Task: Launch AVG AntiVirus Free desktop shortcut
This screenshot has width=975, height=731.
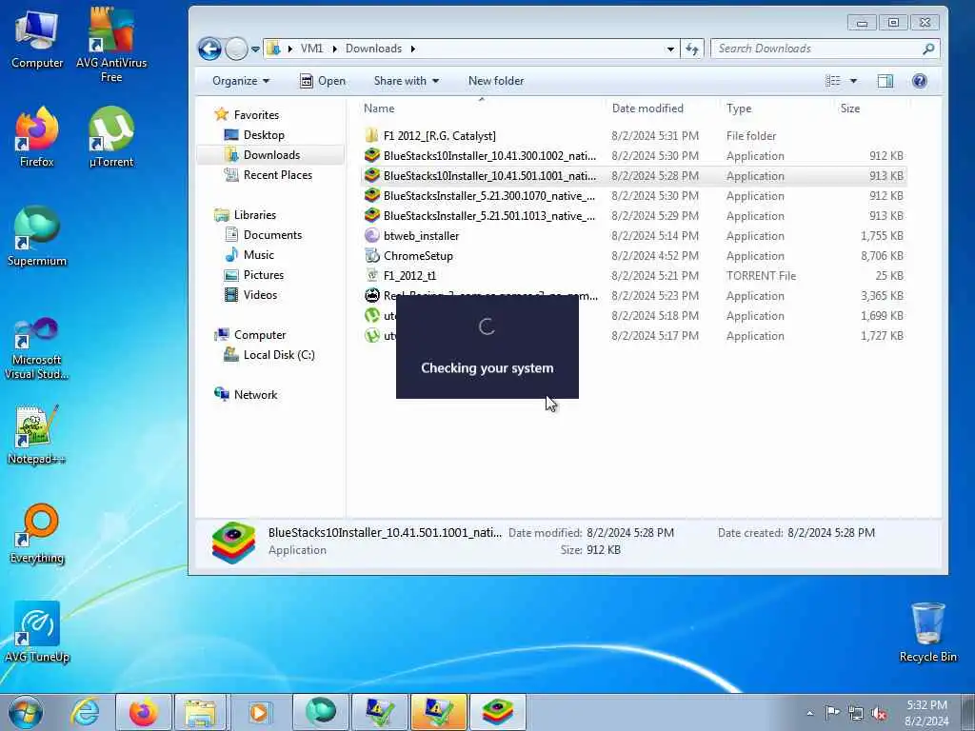Action: [x=111, y=44]
